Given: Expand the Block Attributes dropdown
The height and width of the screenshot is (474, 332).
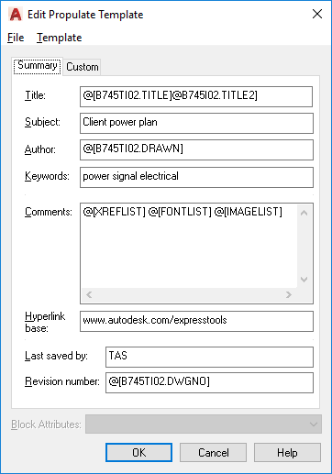Looking at the screenshot, I should click(204, 424).
